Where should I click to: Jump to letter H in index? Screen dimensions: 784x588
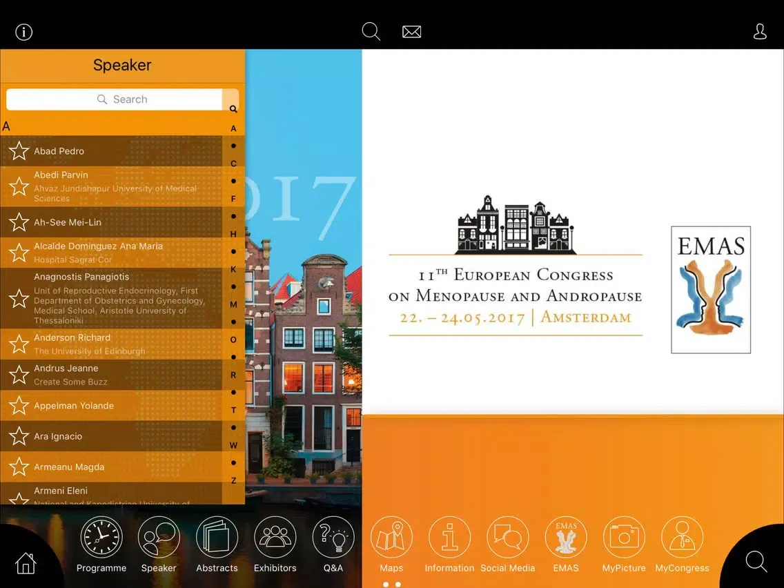pyautogui.click(x=233, y=234)
